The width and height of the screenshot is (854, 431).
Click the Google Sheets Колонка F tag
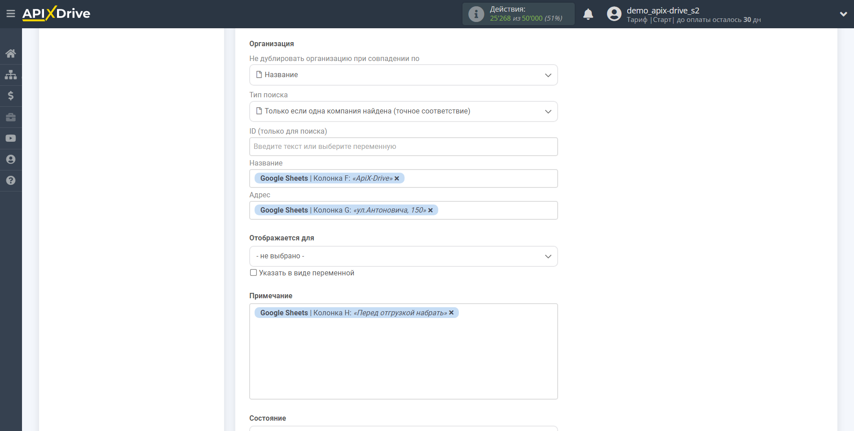[x=329, y=178]
